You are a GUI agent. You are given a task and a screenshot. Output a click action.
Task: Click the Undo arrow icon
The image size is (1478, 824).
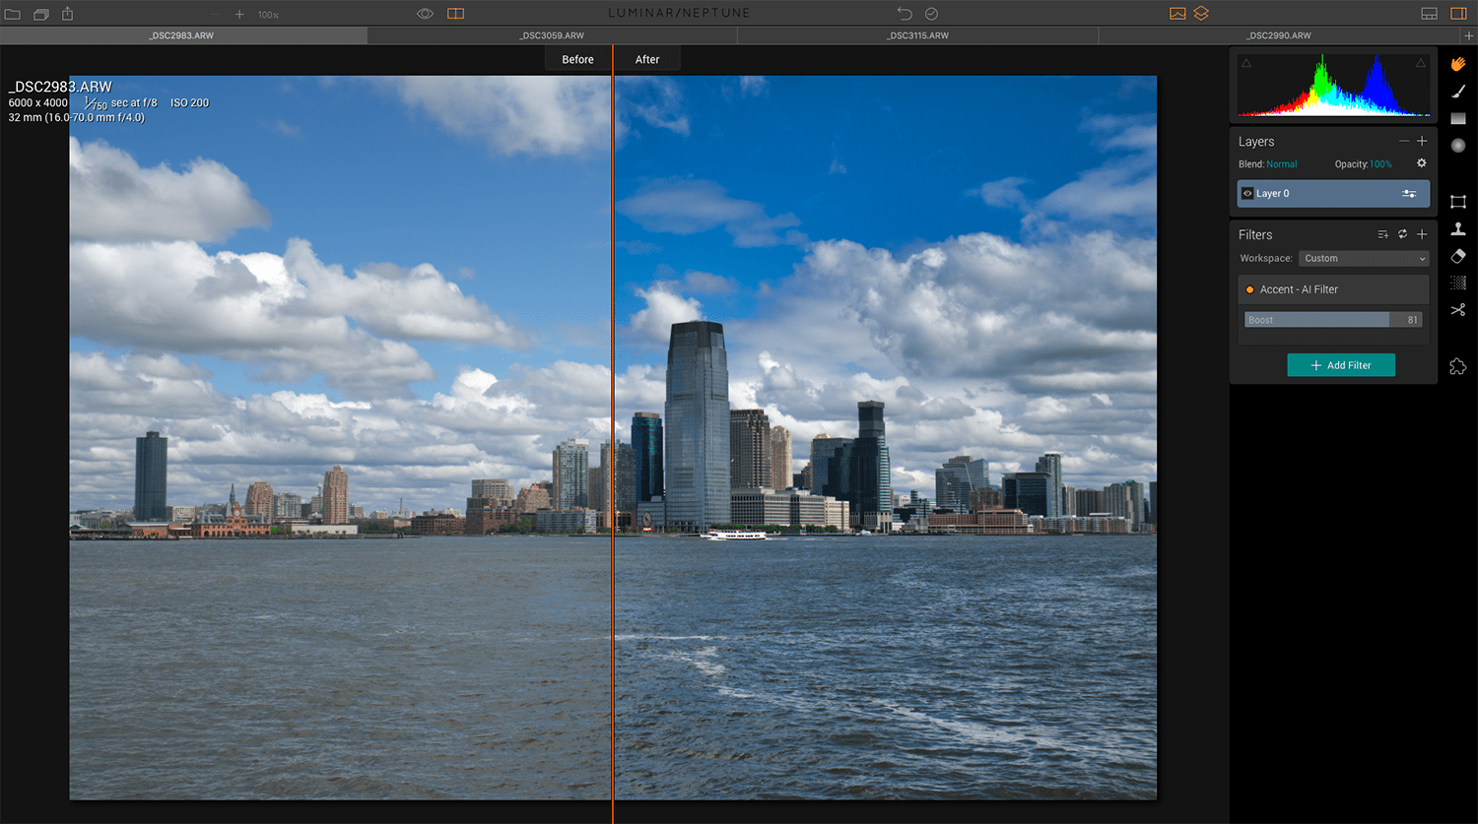coord(905,14)
